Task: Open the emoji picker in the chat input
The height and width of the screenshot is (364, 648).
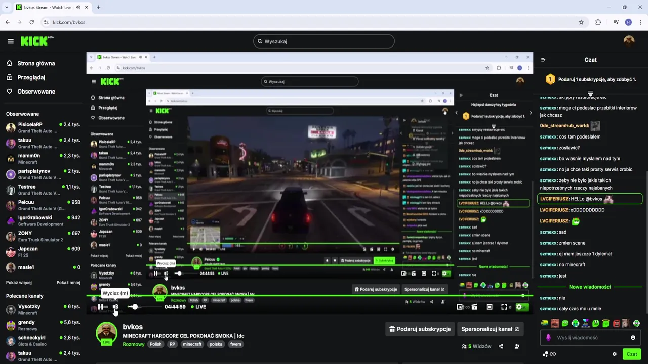Action: point(633,338)
